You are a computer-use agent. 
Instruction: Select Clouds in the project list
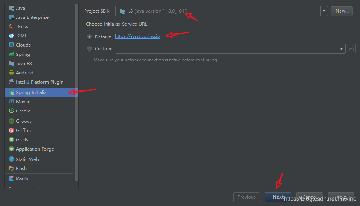[39, 45]
